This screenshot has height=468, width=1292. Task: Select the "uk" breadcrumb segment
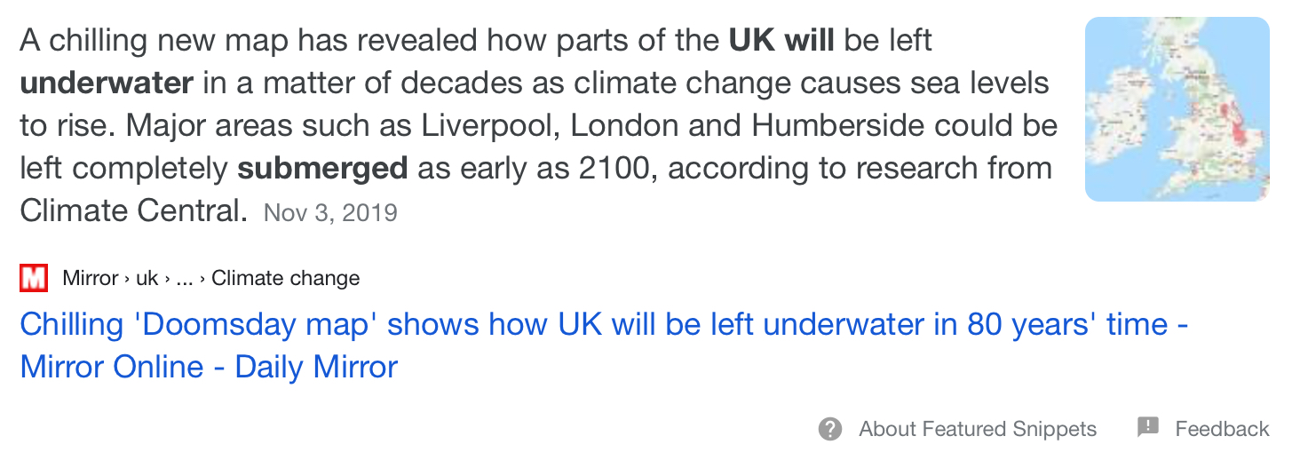[x=147, y=279]
